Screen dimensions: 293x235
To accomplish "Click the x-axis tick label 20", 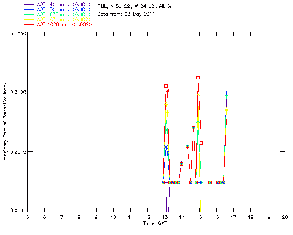I will click(x=285, y=218).
